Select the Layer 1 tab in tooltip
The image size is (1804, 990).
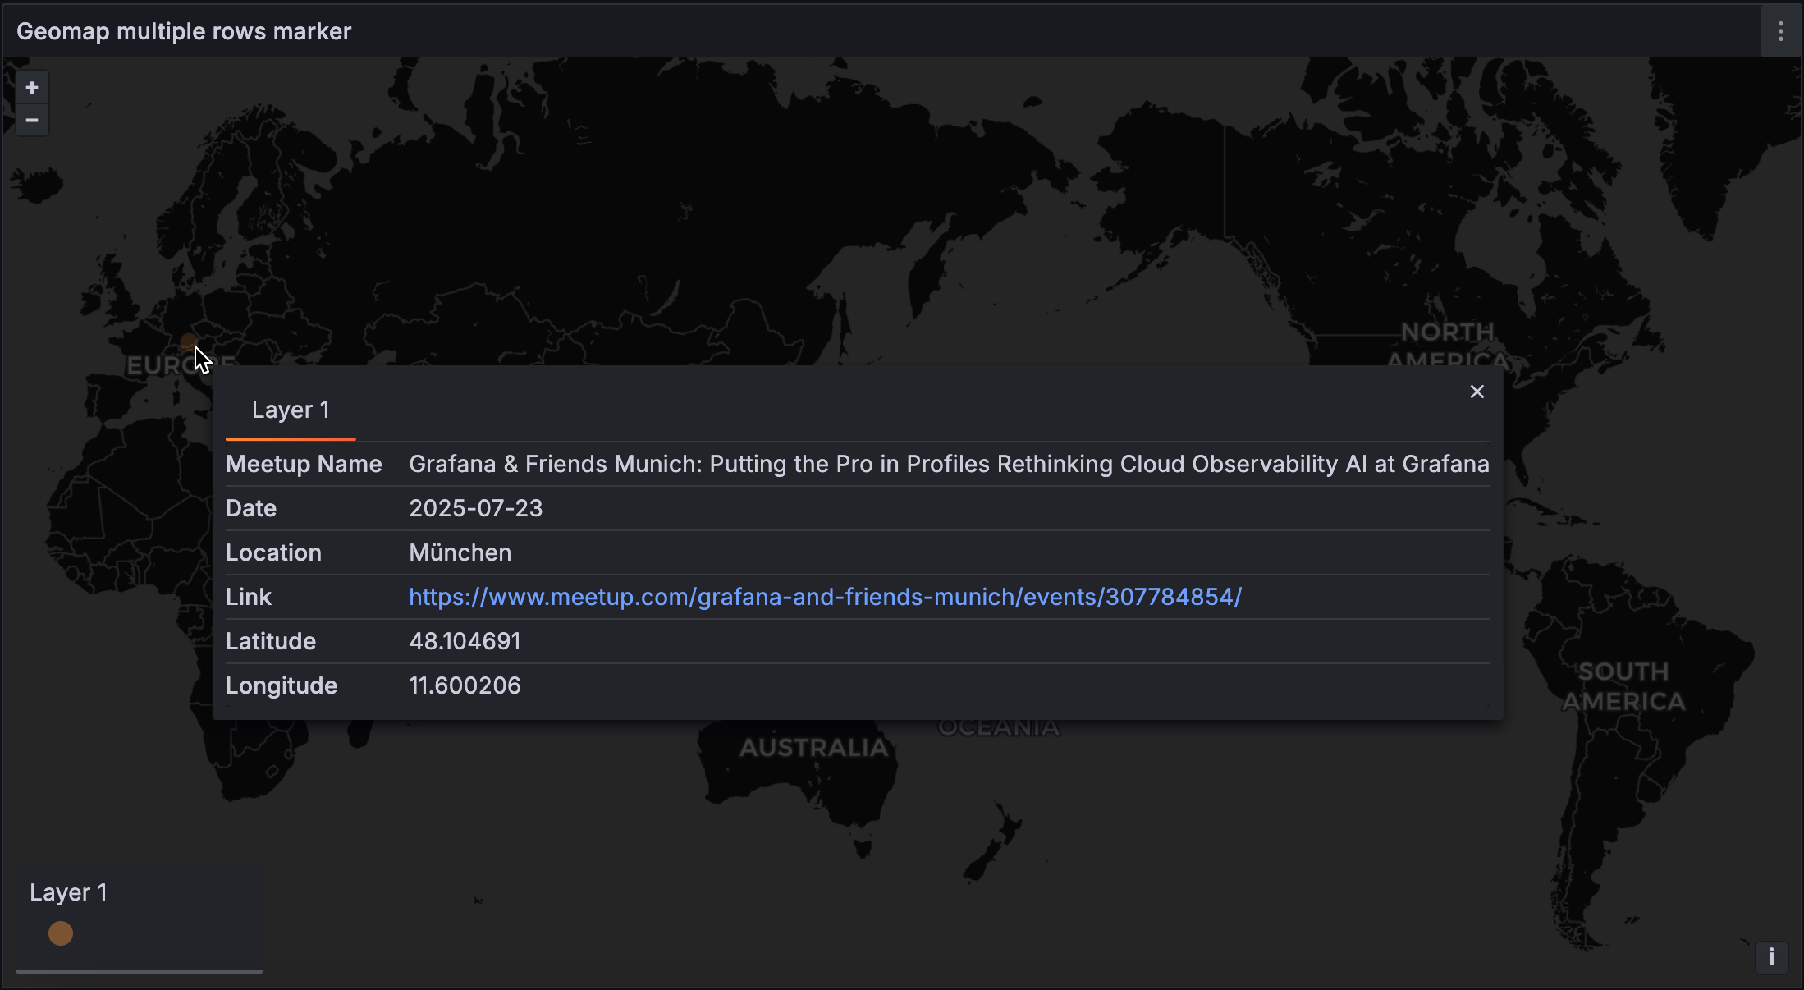click(291, 410)
